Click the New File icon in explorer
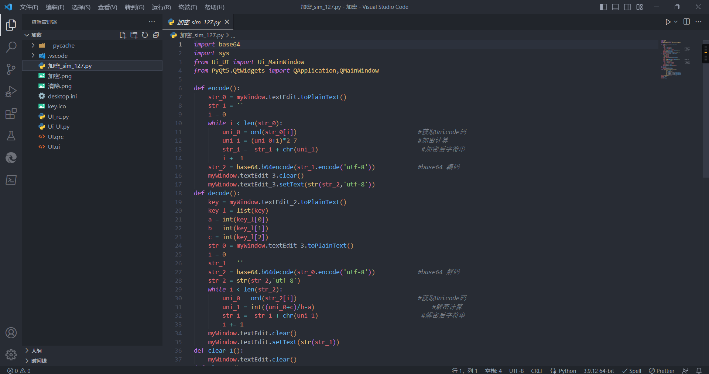The image size is (709, 374). [123, 35]
